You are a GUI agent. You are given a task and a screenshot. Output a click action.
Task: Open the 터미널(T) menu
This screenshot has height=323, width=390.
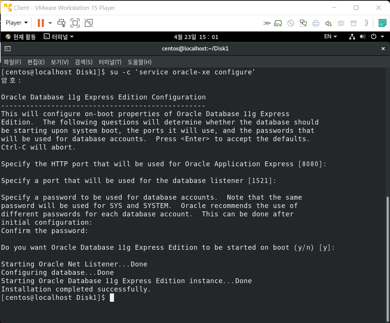tap(110, 62)
